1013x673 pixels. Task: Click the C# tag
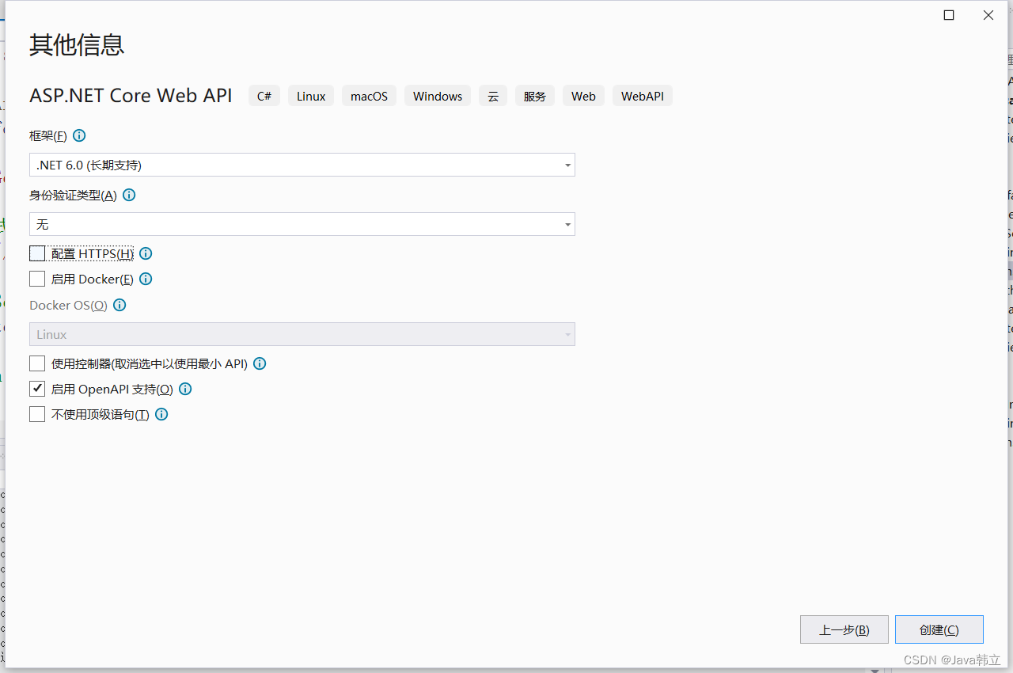click(x=264, y=96)
